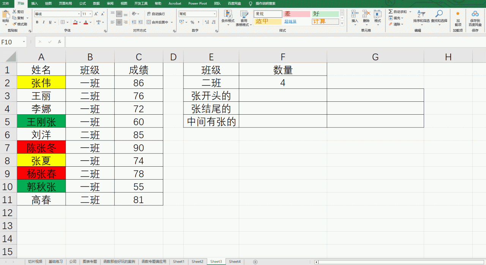Screen dimensions: 486x265
Task: Open the font name dropdown (等线)
Action: click(78, 14)
